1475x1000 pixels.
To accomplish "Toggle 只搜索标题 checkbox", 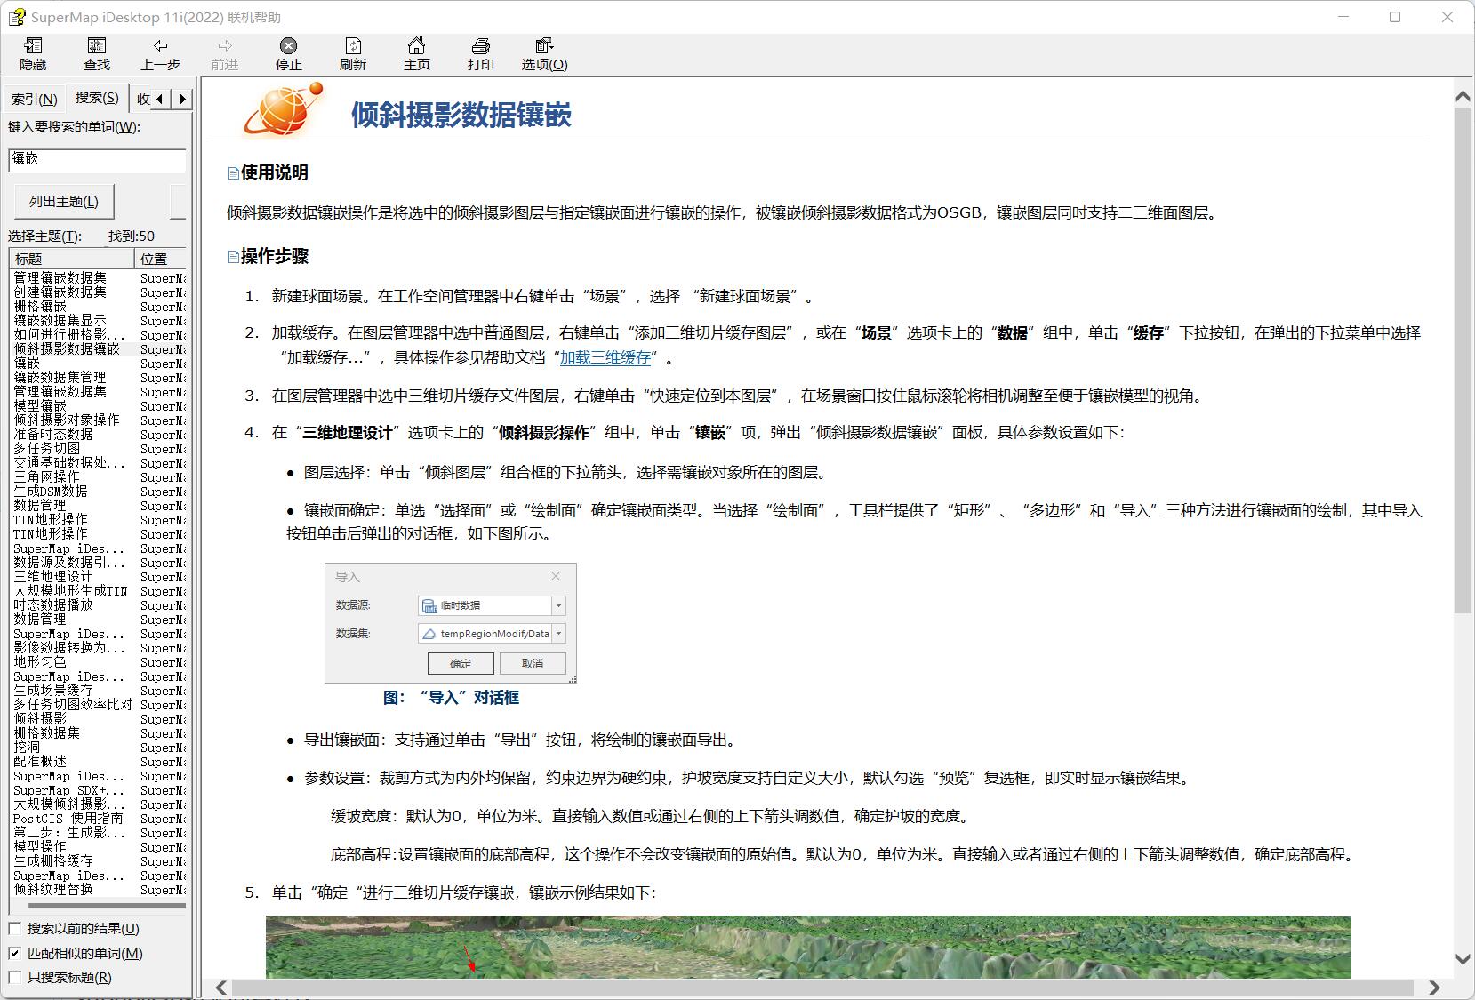I will 14,977.
